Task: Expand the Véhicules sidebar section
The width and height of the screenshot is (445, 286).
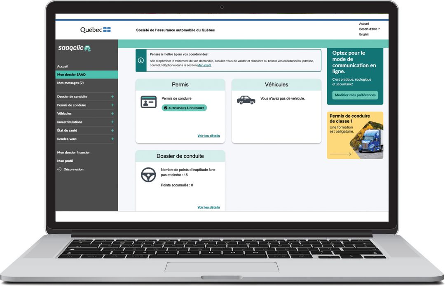Action: pyautogui.click(x=112, y=114)
